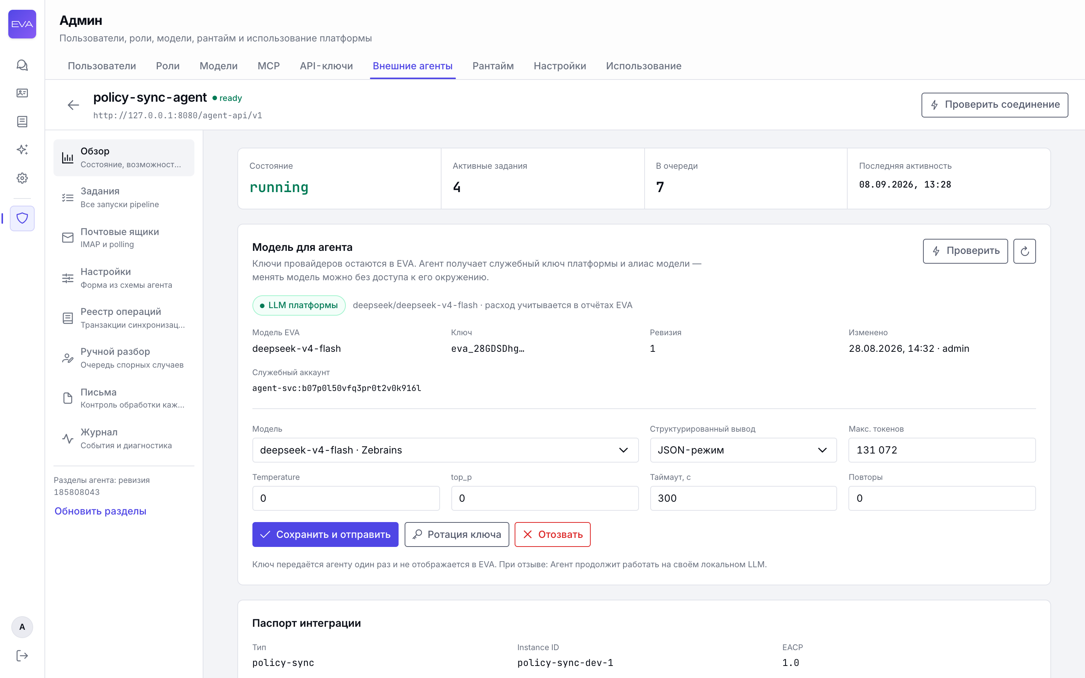Click the Макс. токенов input field
Image resolution: width=1085 pixels, height=678 pixels.
pos(942,450)
